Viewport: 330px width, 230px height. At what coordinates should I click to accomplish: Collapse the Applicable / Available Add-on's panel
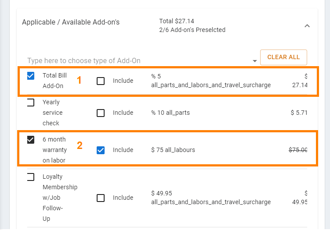307,26
